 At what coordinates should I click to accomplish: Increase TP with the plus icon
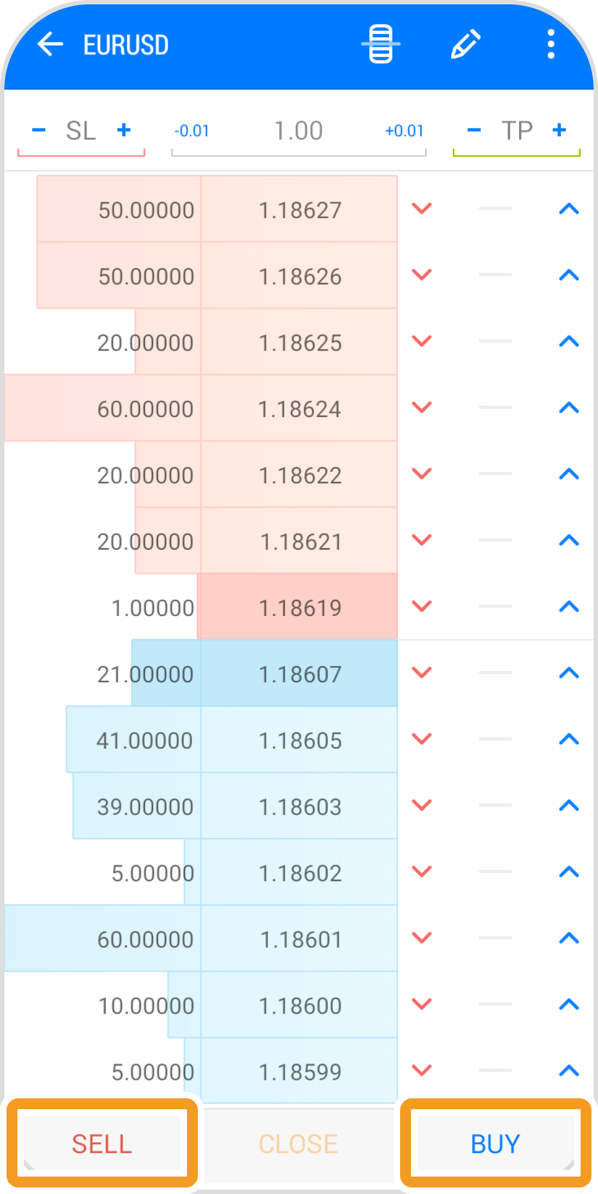[x=559, y=130]
